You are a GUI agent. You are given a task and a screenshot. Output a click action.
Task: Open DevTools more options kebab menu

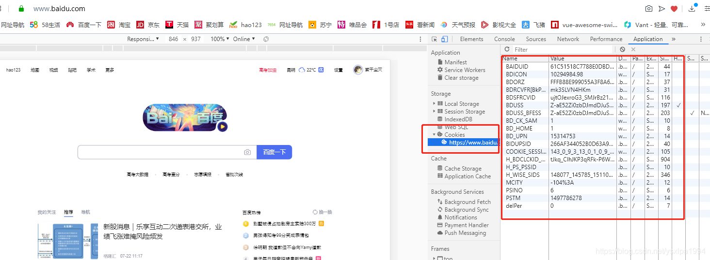point(700,39)
